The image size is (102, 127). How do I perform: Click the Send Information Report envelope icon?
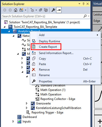coord(34,53)
